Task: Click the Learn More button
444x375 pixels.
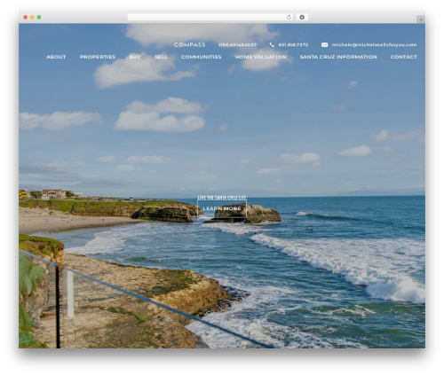Action: click(222, 208)
